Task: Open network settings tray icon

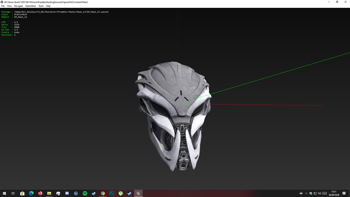Action: (x=315, y=193)
